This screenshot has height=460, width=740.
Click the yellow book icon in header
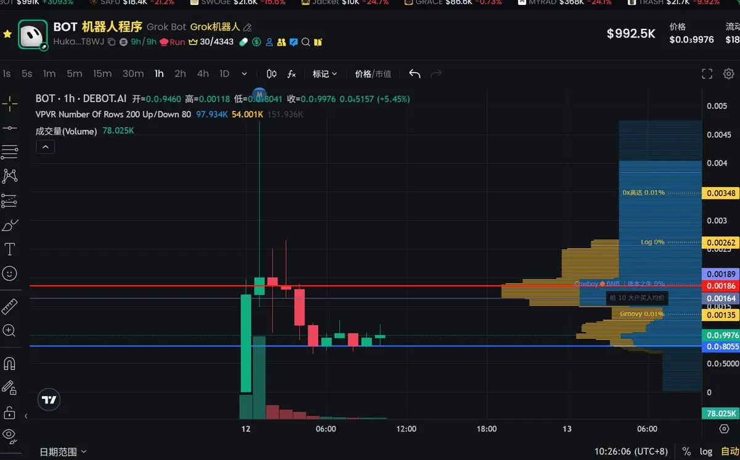(x=318, y=42)
